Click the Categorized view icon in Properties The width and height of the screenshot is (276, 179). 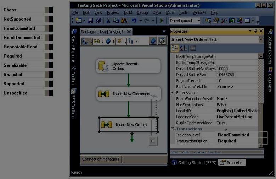tap(175, 48)
